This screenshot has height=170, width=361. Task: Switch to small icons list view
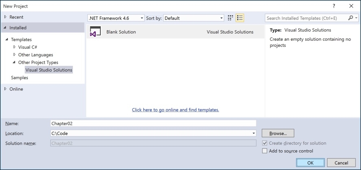(240, 18)
